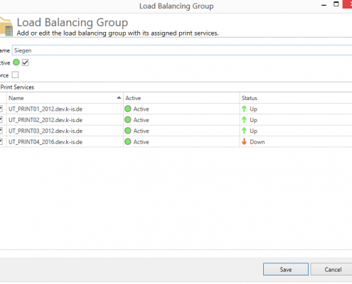Sort by the Status column header
The height and width of the screenshot is (284, 352).
click(x=296, y=98)
